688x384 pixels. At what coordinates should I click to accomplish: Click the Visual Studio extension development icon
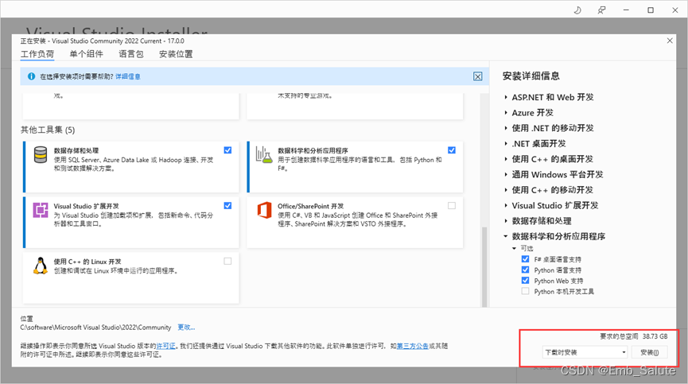(x=41, y=210)
